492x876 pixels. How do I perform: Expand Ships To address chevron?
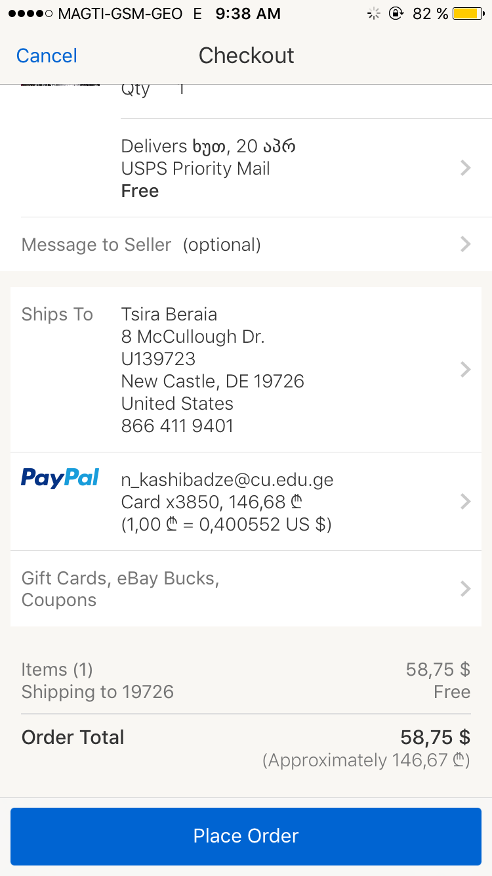pyautogui.click(x=465, y=370)
